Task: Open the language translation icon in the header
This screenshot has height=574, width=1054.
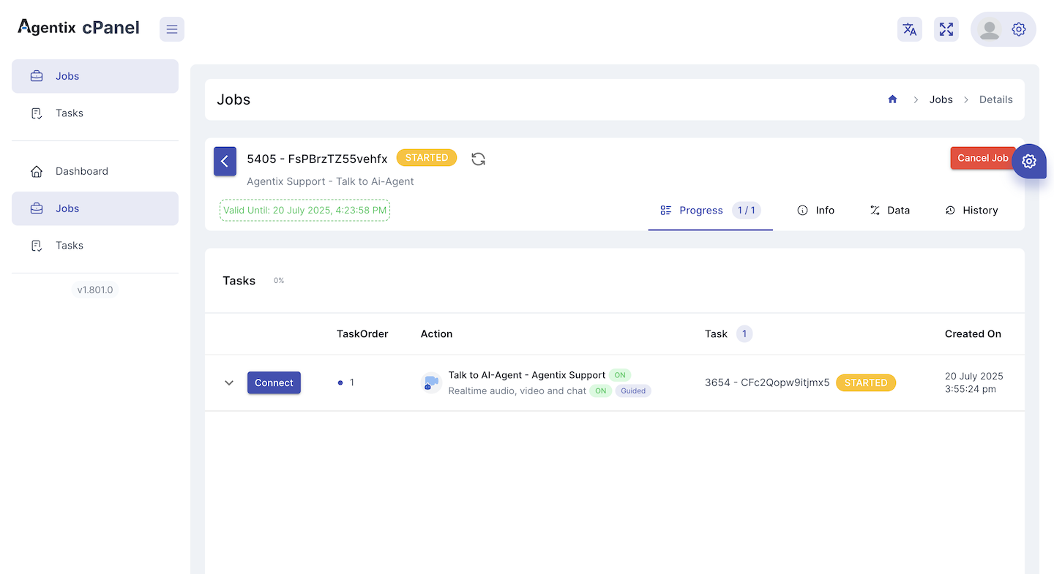Action: [x=909, y=29]
